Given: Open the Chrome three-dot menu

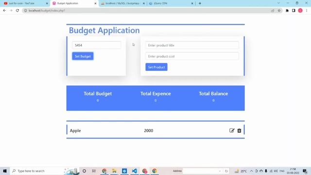Looking at the screenshot, I should (x=307, y=11).
